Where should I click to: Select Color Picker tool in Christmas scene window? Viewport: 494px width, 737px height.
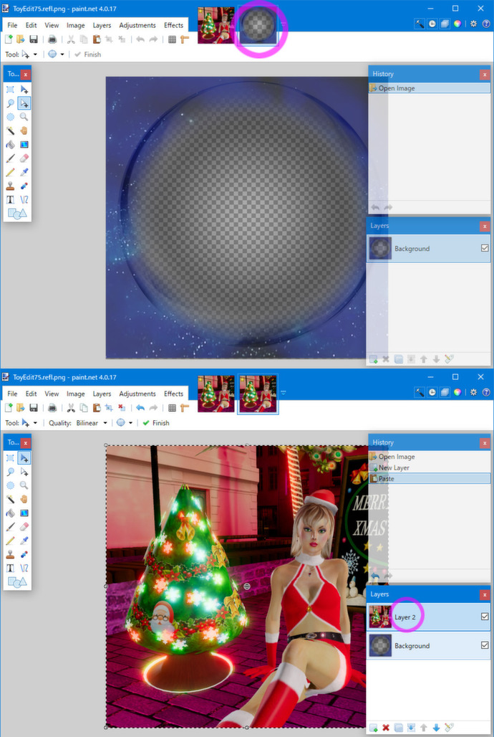[24, 541]
